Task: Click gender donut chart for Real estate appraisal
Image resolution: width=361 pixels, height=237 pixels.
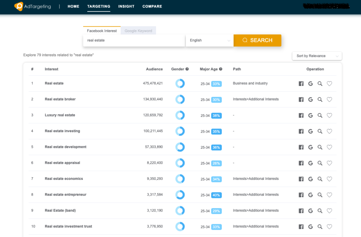Action: pyautogui.click(x=180, y=163)
